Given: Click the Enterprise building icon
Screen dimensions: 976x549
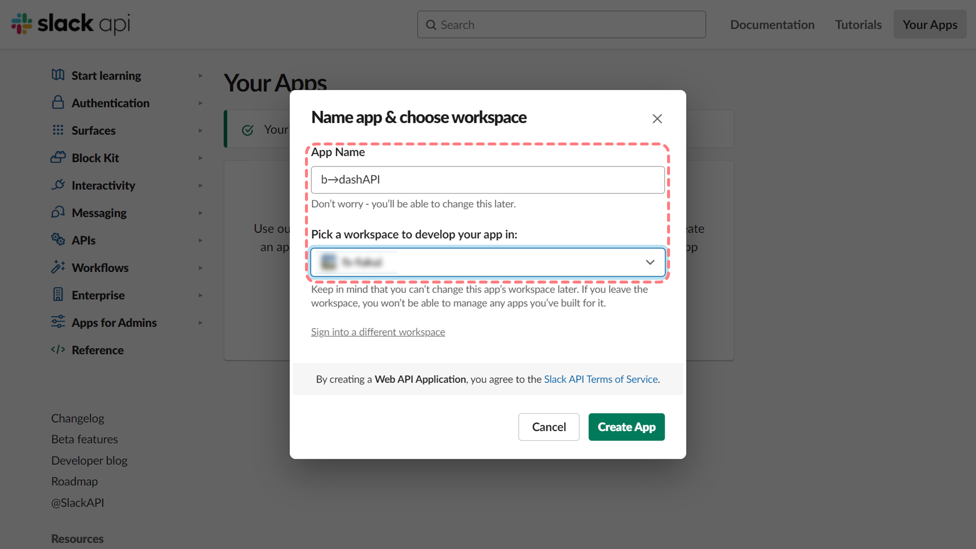Looking at the screenshot, I should (58, 295).
